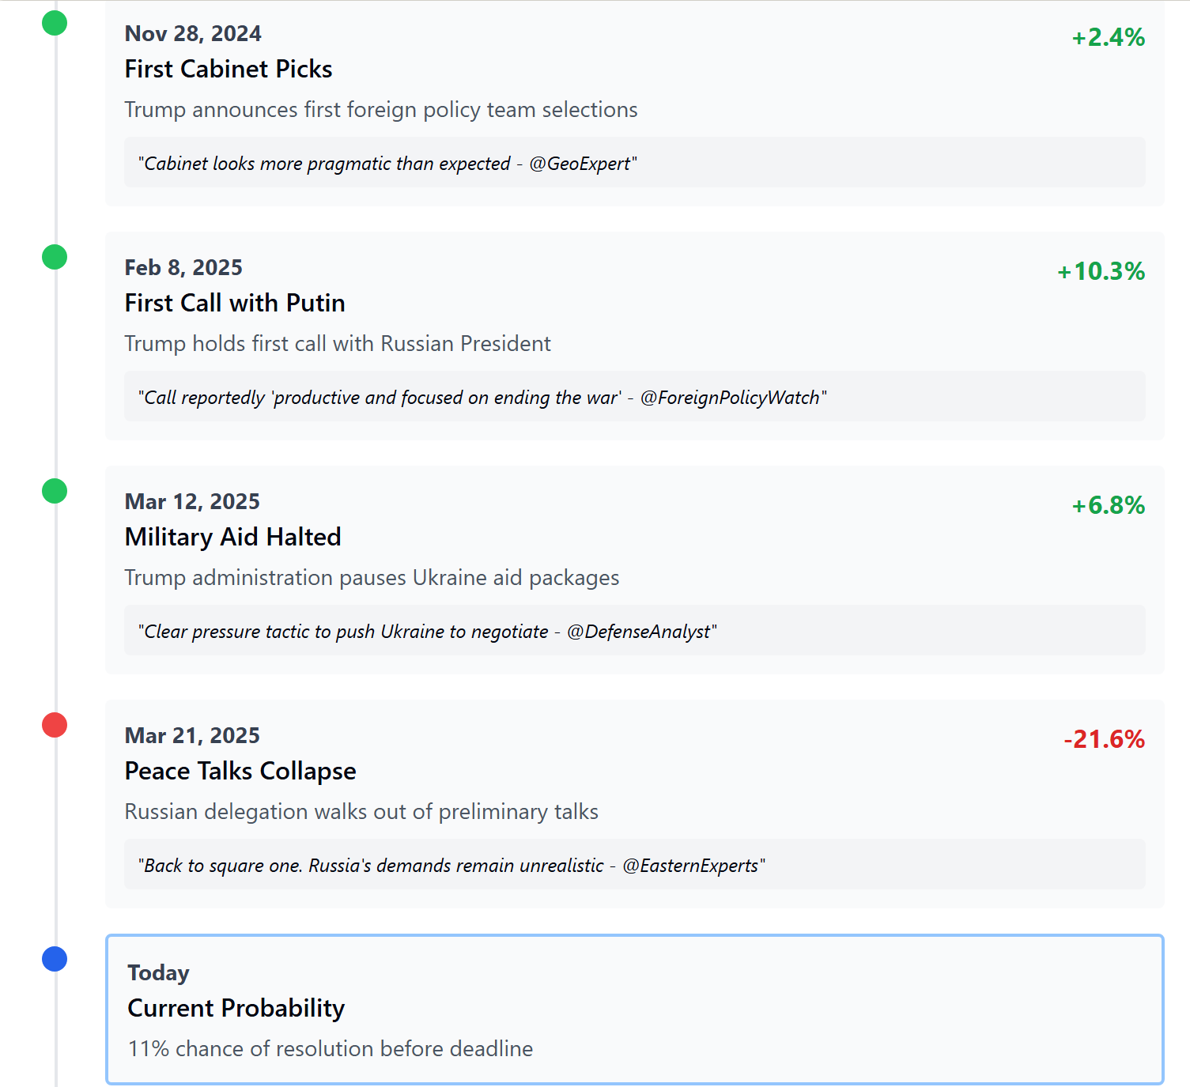Image resolution: width=1190 pixels, height=1087 pixels.
Task: Click the Military Aid Halted timeline dot
Action: click(x=55, y=491)
